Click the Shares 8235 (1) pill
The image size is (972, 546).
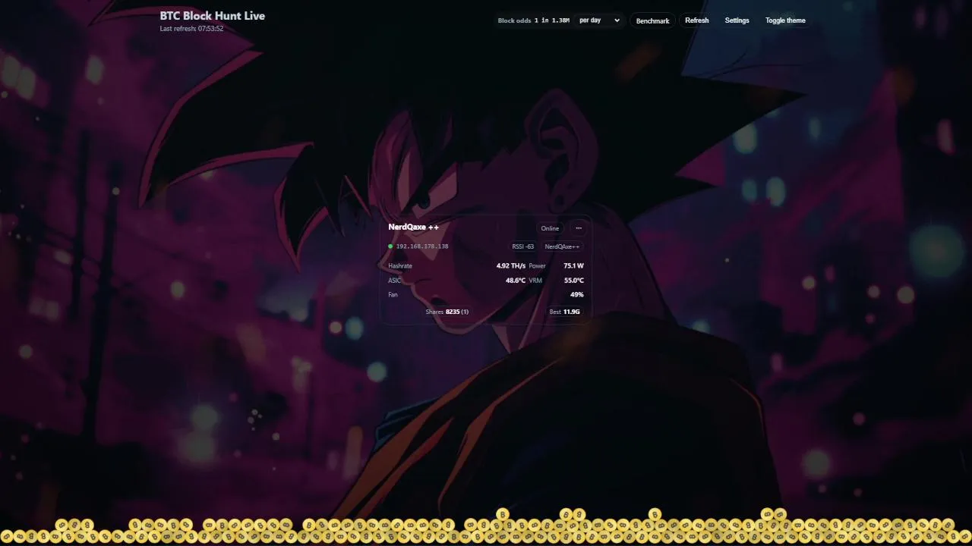[x=447, y=312]
